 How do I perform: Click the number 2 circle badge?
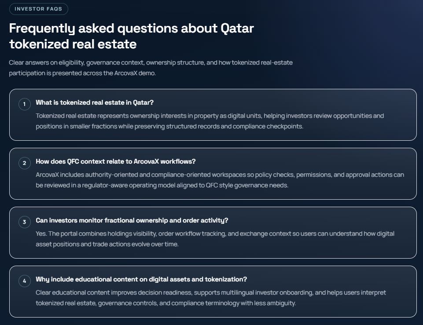pyautogui.click(x=24, y=163)
